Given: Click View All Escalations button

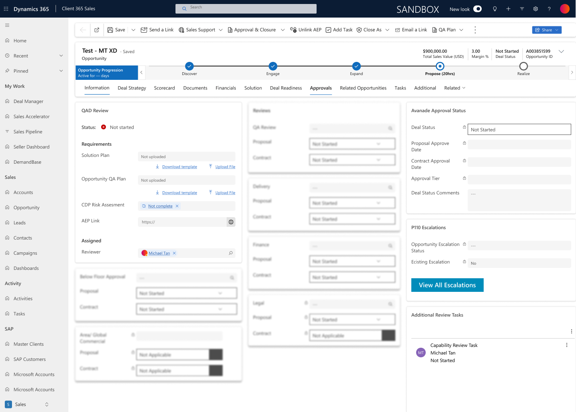Looking at the screenshot, I should (447, 285).
